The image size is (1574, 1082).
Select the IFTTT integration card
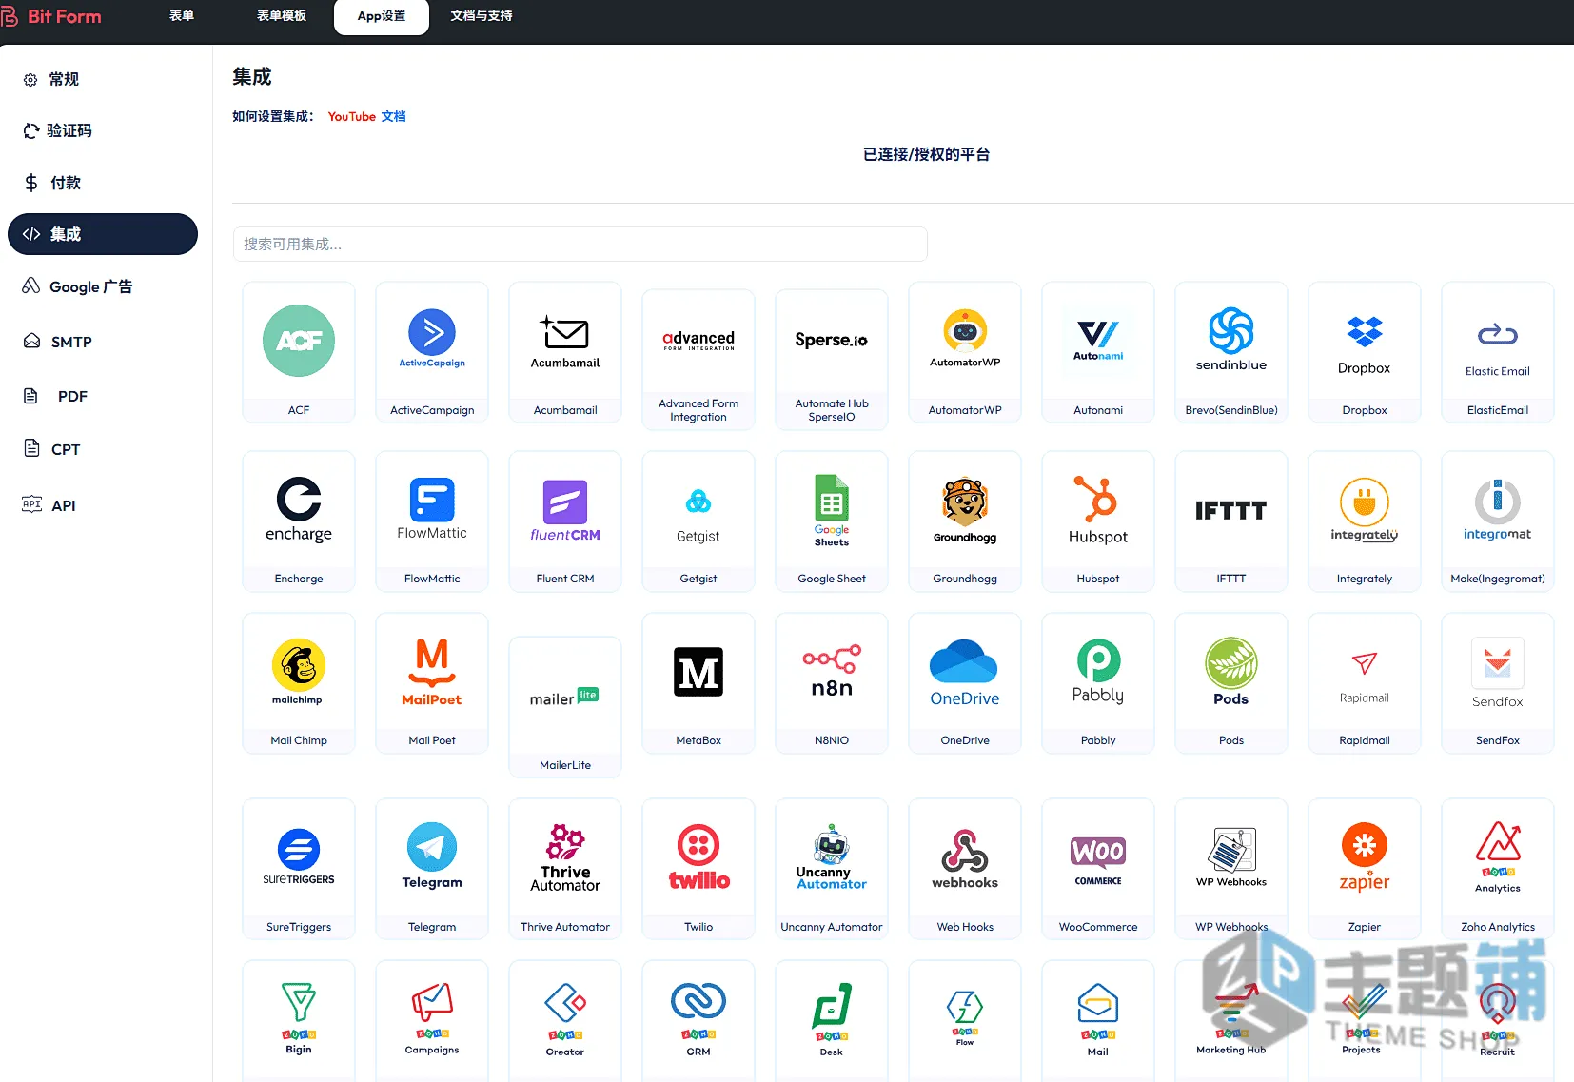(x=1231, y=521)
